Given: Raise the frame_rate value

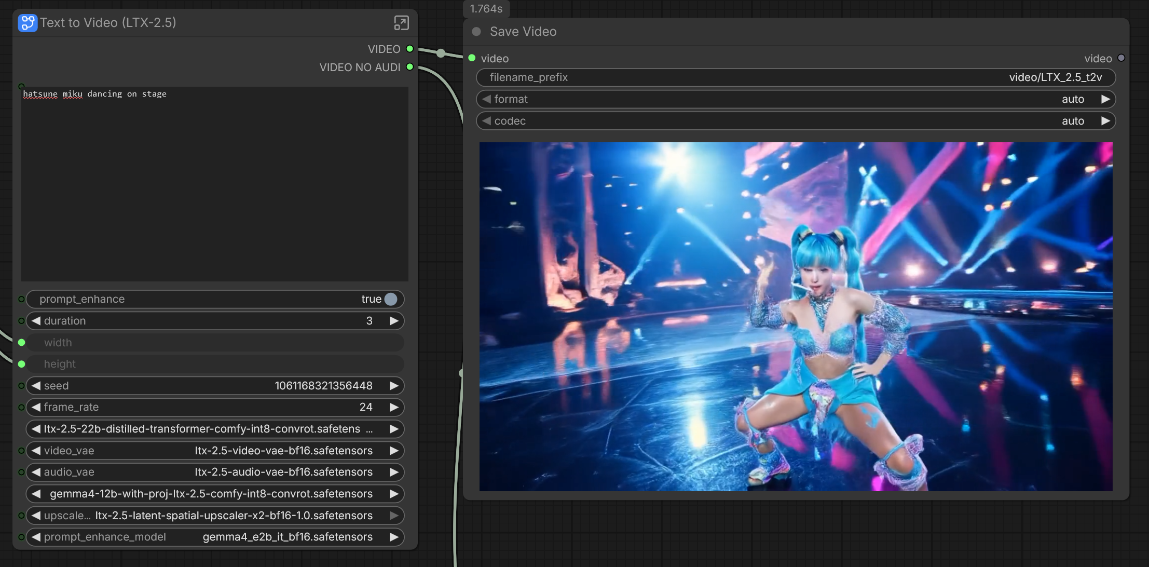Looking at the screenshot, I should (x=394, y=407).
